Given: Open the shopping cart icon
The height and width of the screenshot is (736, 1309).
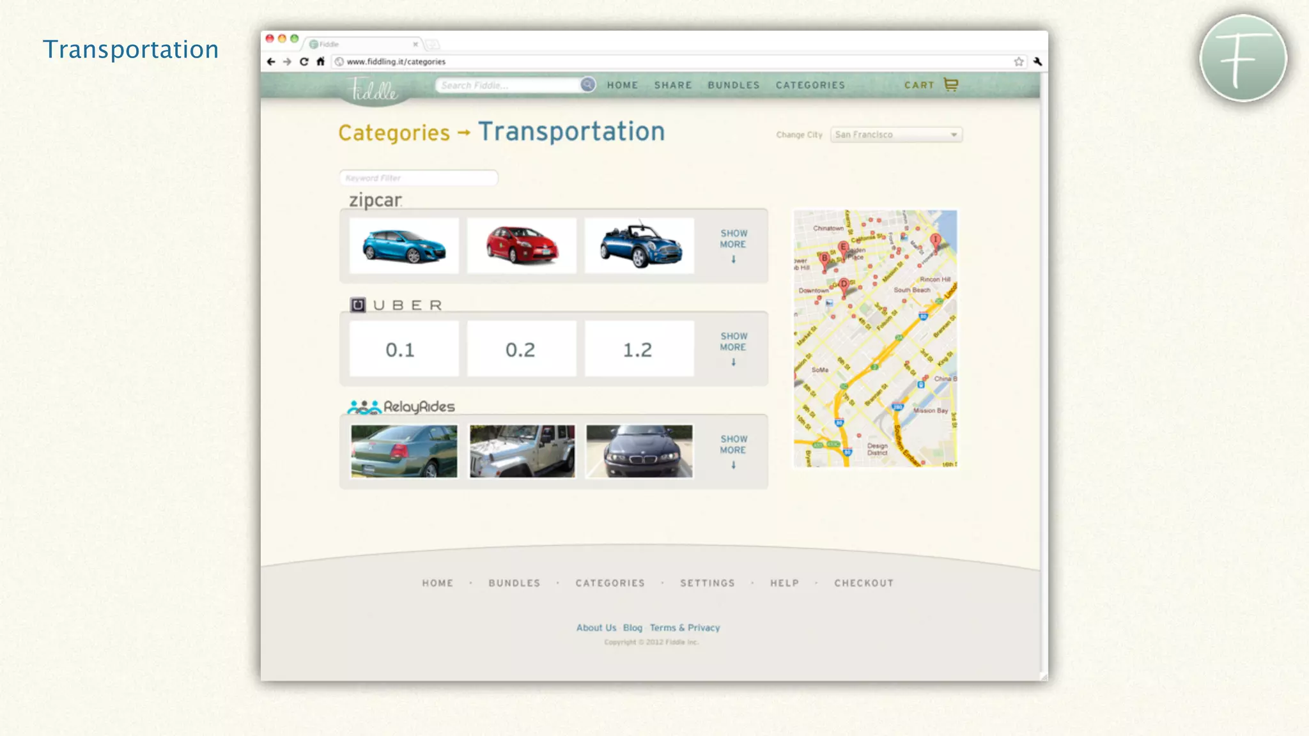Looking at the screenshot, I should pos(951,84).
